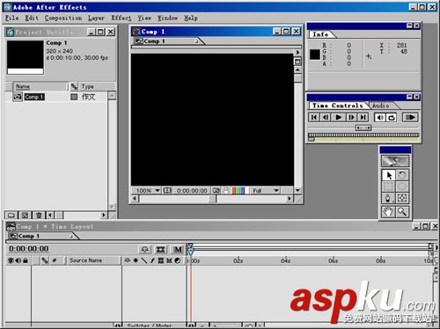Click the shy switch column icon

pos(128,260)
